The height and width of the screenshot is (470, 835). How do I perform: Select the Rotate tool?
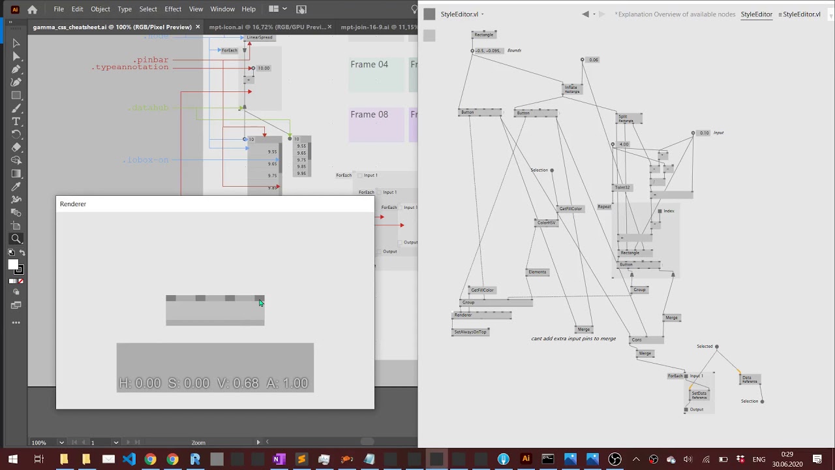[x=16, y=134]
